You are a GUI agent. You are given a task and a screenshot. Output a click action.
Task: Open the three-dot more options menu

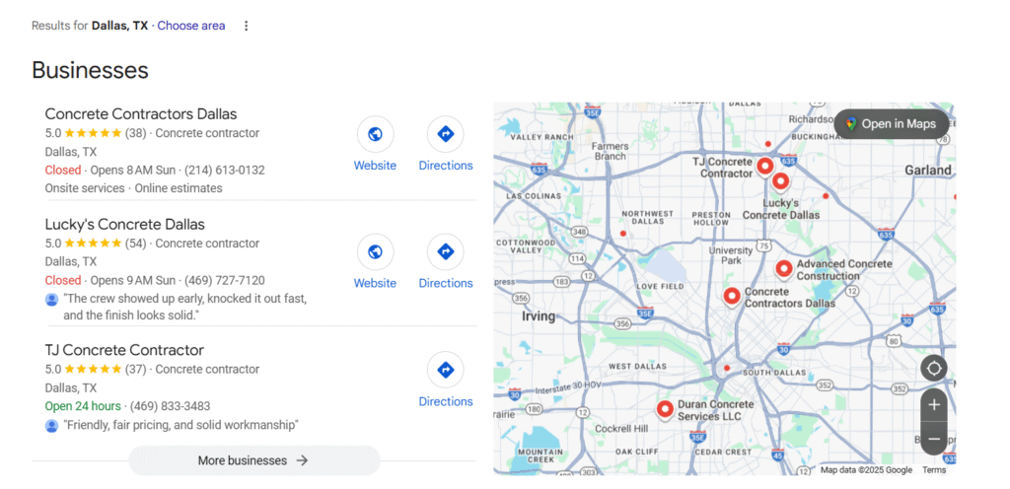247,26
